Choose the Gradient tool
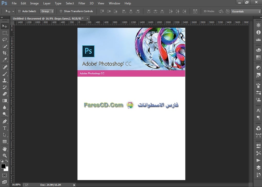This screenshot has height=187, width=262. click(5, 101)
